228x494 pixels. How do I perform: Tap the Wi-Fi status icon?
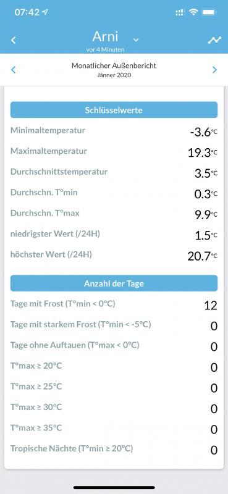tap(193, 12)
